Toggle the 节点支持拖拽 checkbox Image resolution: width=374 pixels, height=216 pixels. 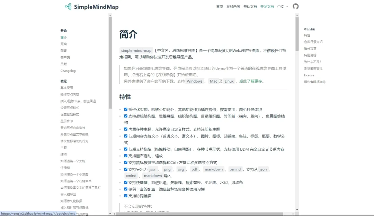(126, 149)
